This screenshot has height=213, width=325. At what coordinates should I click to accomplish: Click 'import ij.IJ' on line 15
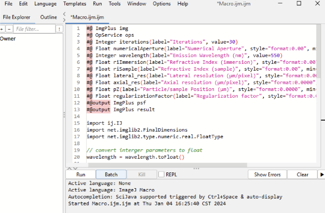[x=104, y=123]
